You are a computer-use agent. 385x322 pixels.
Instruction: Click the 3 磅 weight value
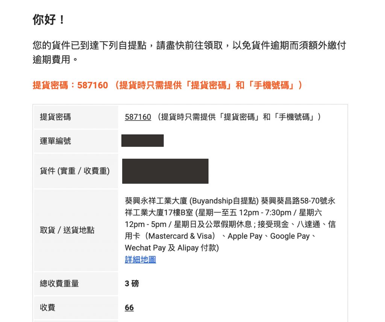(x=132, y=284)
